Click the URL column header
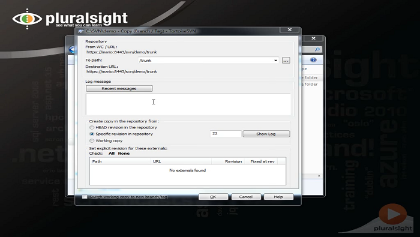This screenshot has width=420, height=237. click(x=181, y=161)
